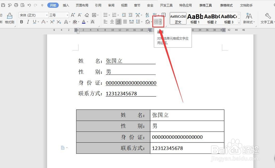Toggle subscript X₂

pyautogui.click(x=59, y=22)
